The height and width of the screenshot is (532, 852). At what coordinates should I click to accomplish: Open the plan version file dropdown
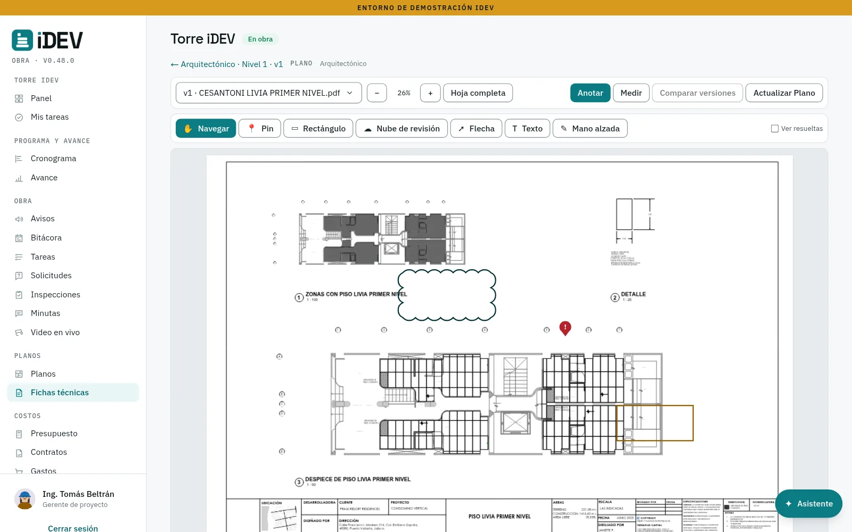click(x=269, y=93)
